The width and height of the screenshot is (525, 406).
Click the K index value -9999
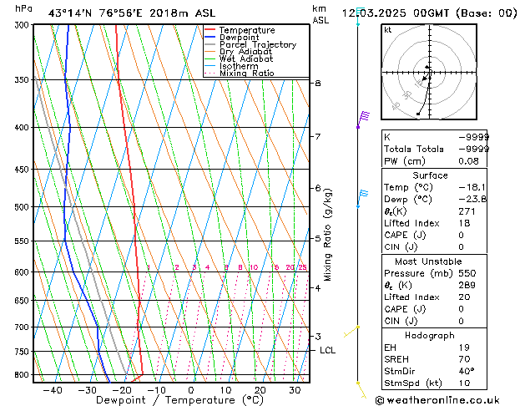(x=474, y=137)
